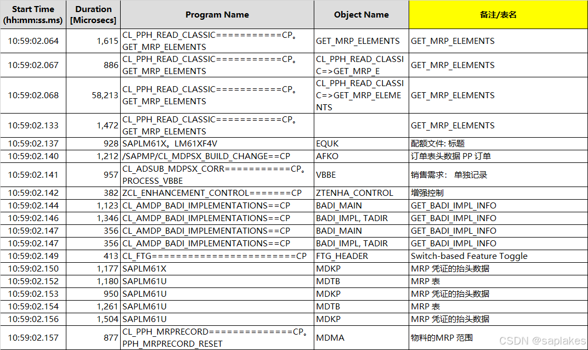Screen dimensions: 588x350
Task: Click the Program Name column header
Action: (217, 15)
